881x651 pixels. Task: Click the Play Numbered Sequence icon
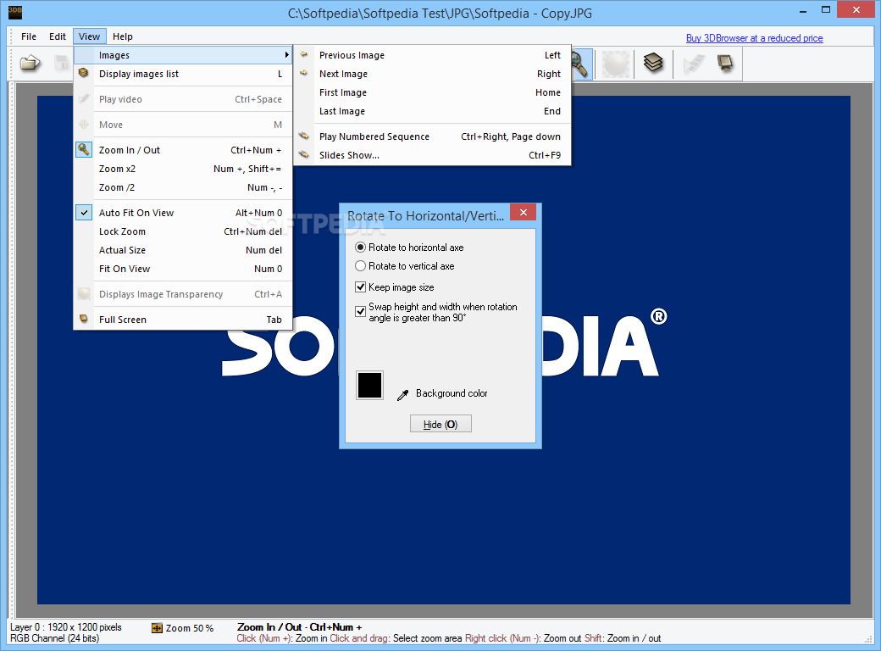pyautogui.click(x=304, y=136)
